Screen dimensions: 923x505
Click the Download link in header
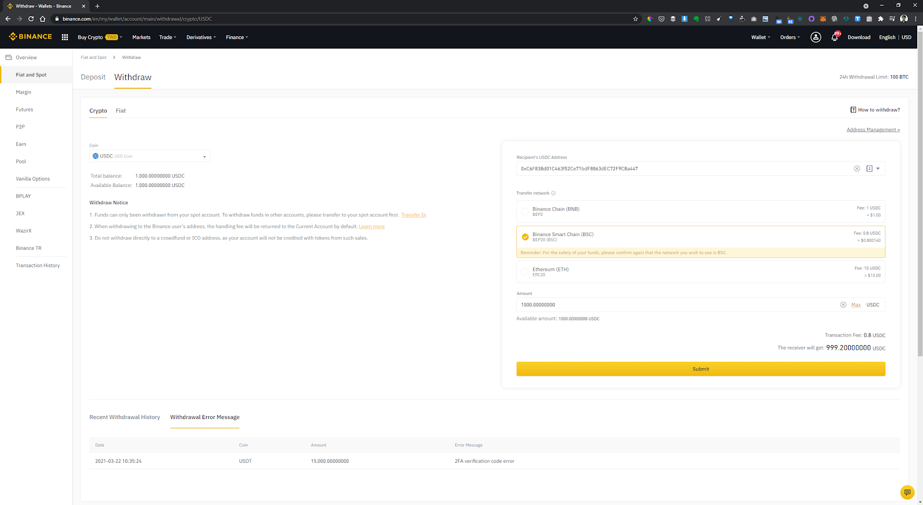coord(858,37)
